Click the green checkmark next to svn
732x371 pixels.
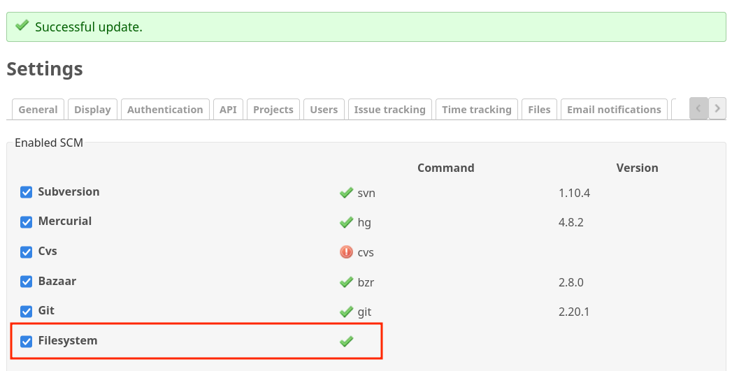pyautogui.click(x=346, y=193)
